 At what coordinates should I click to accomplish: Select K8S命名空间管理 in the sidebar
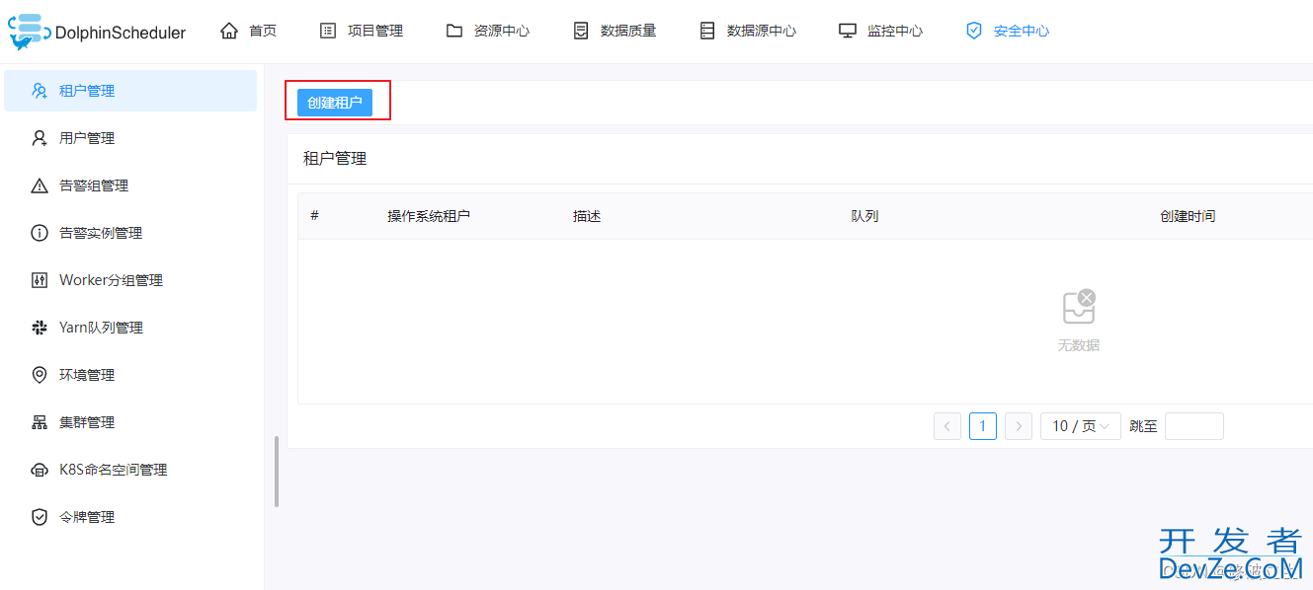point(130,470)
